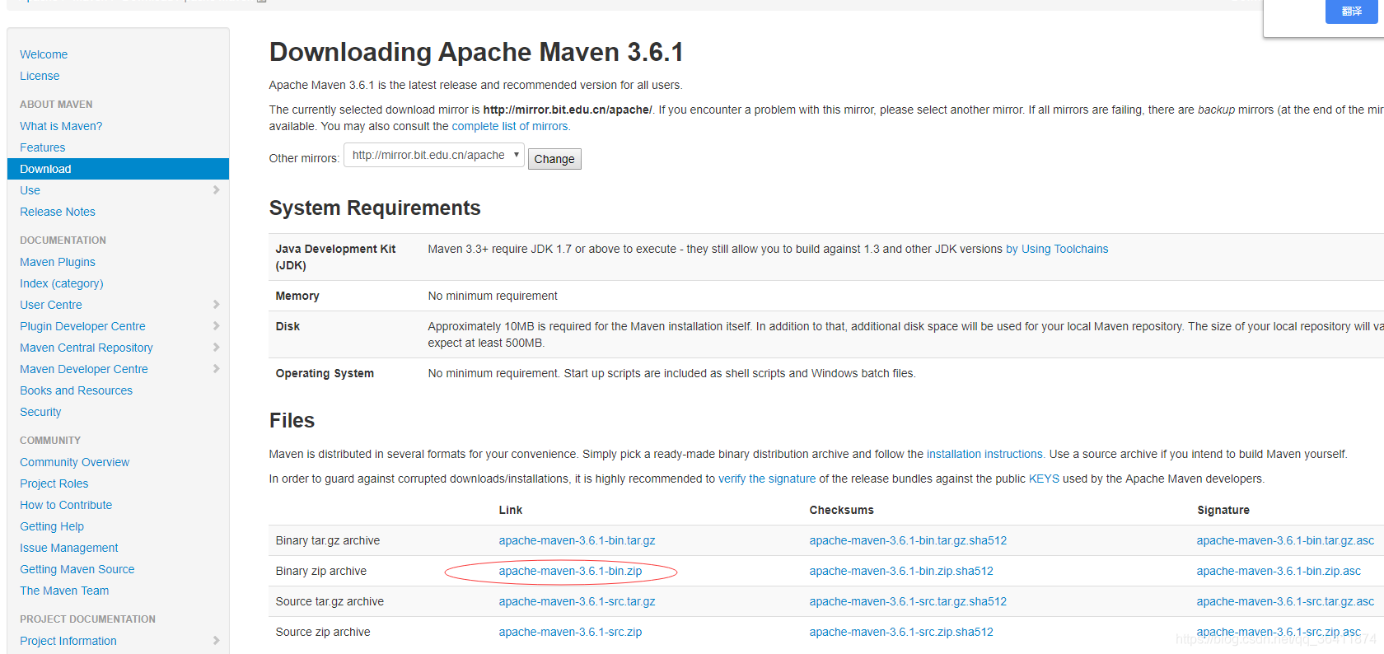Click the Downloading Apache Maven 3.6.1 heading
The width and height of the screenshot is (1384, 654).
point(476,52)
